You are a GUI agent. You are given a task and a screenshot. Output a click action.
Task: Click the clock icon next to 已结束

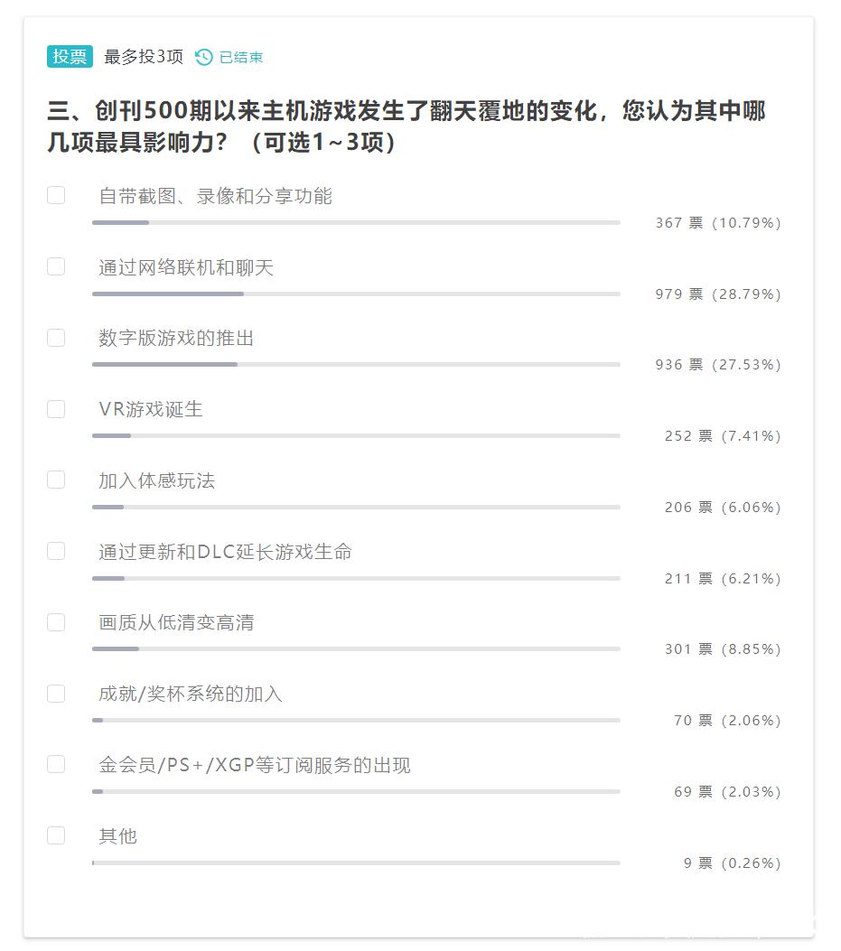click(203, 55)
